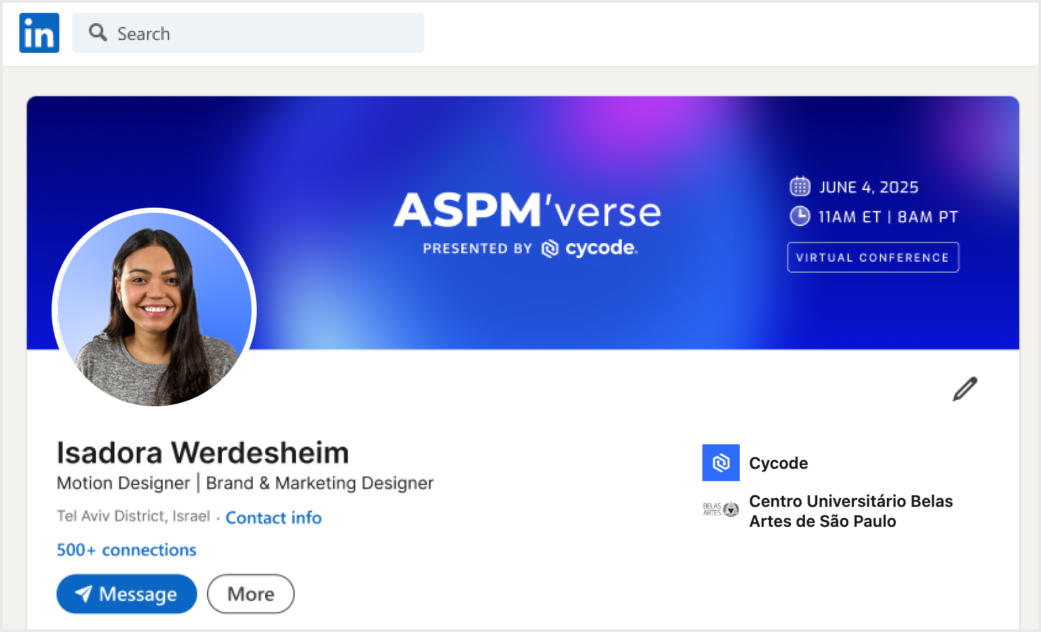Screen dimensions: 1041x632
Task: Click the Message button
Action: [126, 594]
